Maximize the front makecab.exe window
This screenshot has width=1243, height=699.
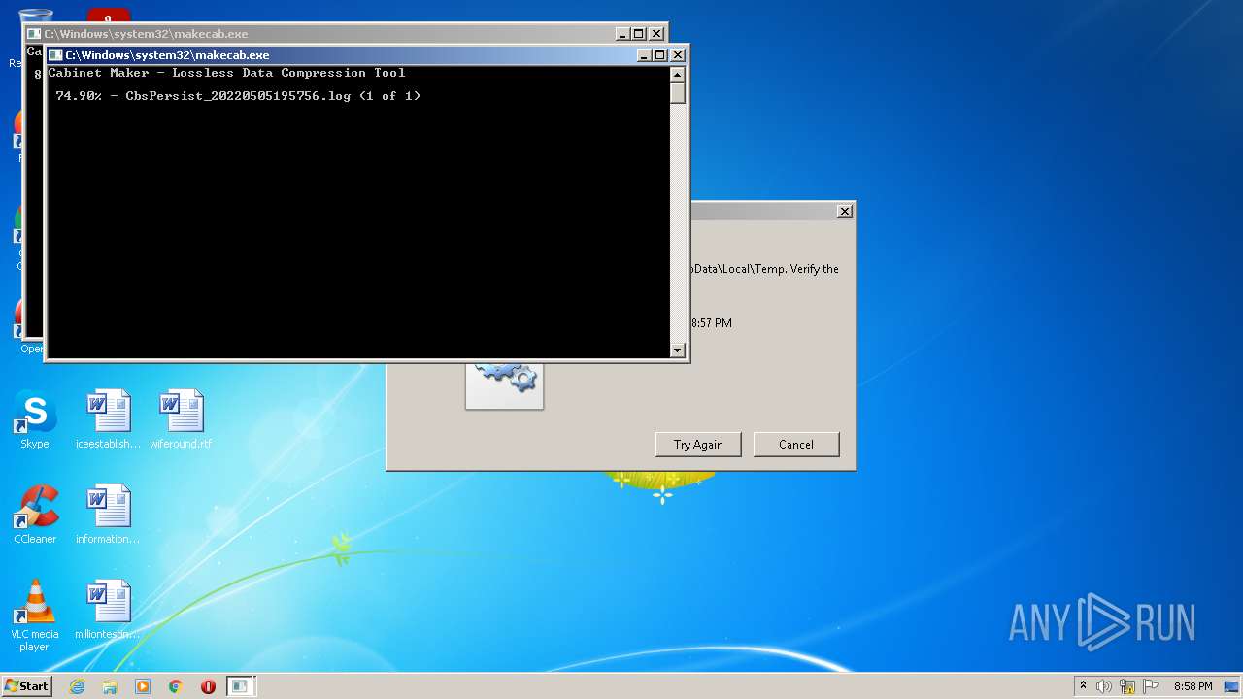[660, 55]
